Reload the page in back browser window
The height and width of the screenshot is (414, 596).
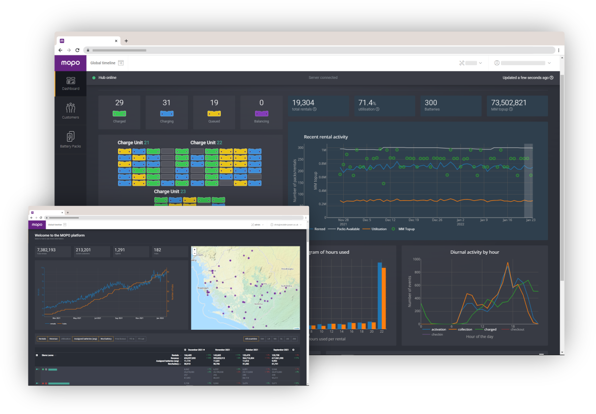tap(77, 50)
